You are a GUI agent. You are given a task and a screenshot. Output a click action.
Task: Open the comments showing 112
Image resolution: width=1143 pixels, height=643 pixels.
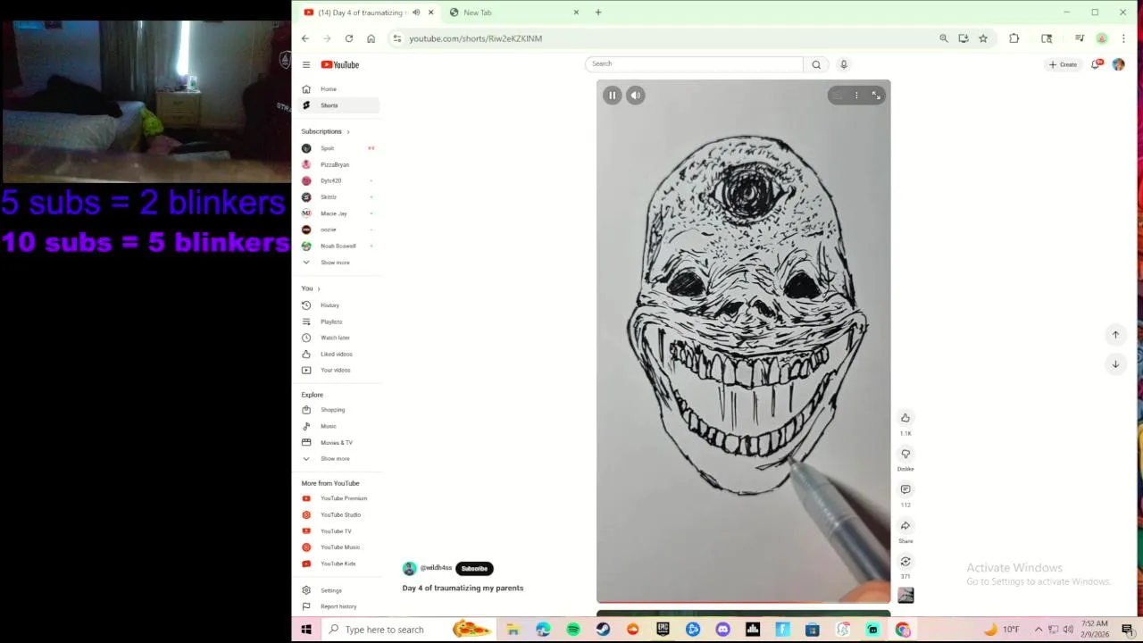pos(905,489)
